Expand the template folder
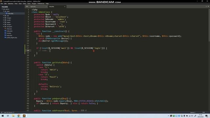210x118 pixels. point(4,27)
